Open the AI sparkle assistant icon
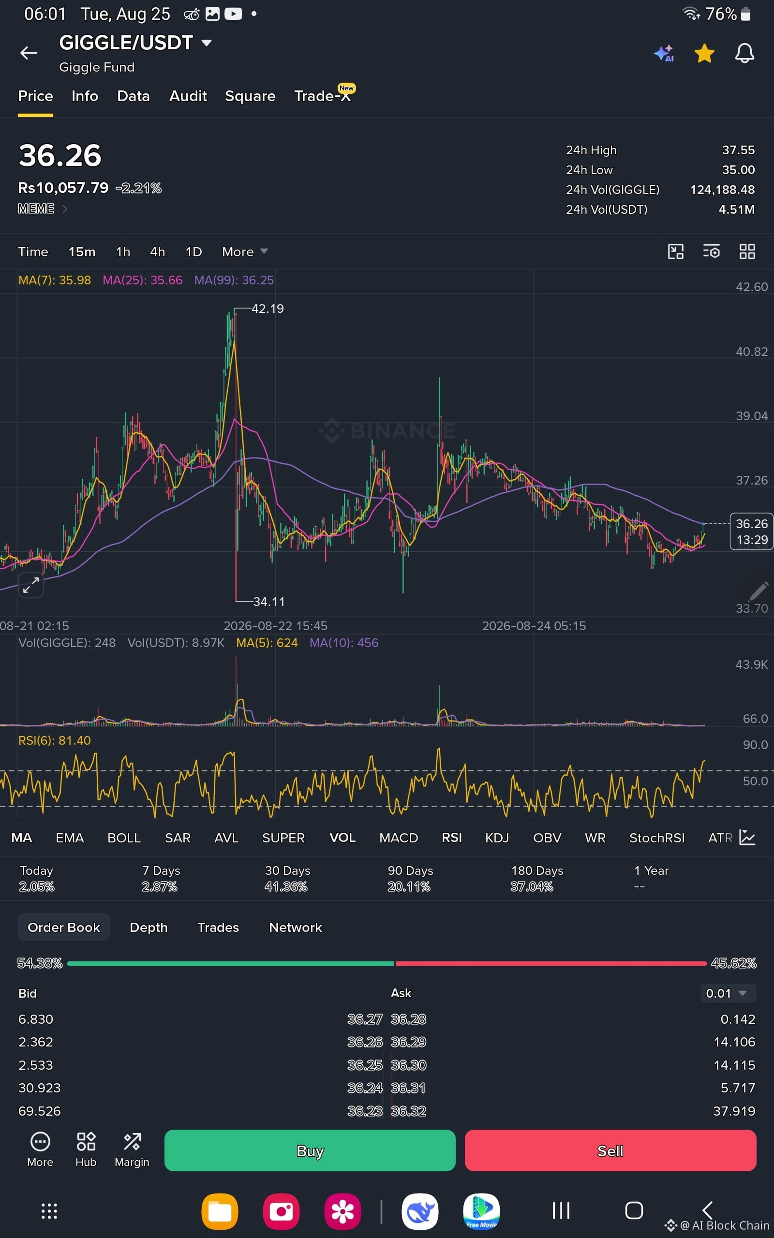The image size is (774, 1238). tap(664, 53)
